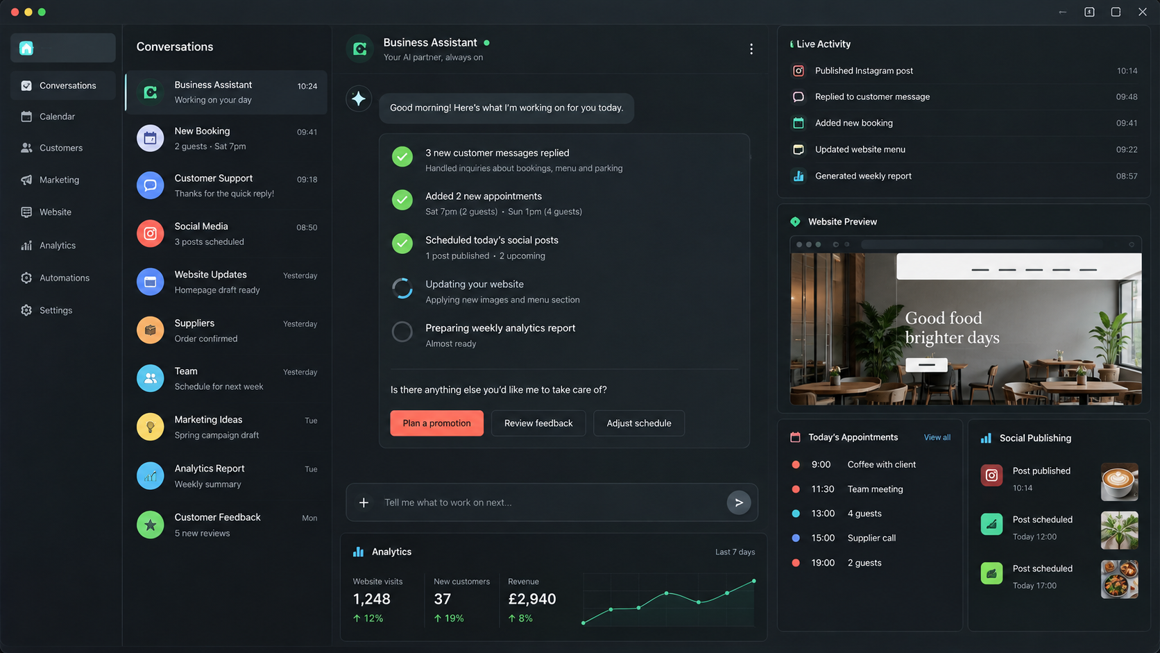Image resolution: width=1160 pixels, height=653 pixels.
Task: Click the Customer Support chat bubble icon
Action: [x=150, y=185]
